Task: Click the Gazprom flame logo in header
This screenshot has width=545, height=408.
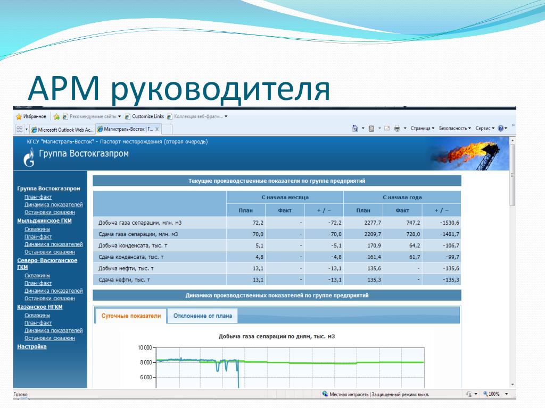Action: 29,157
